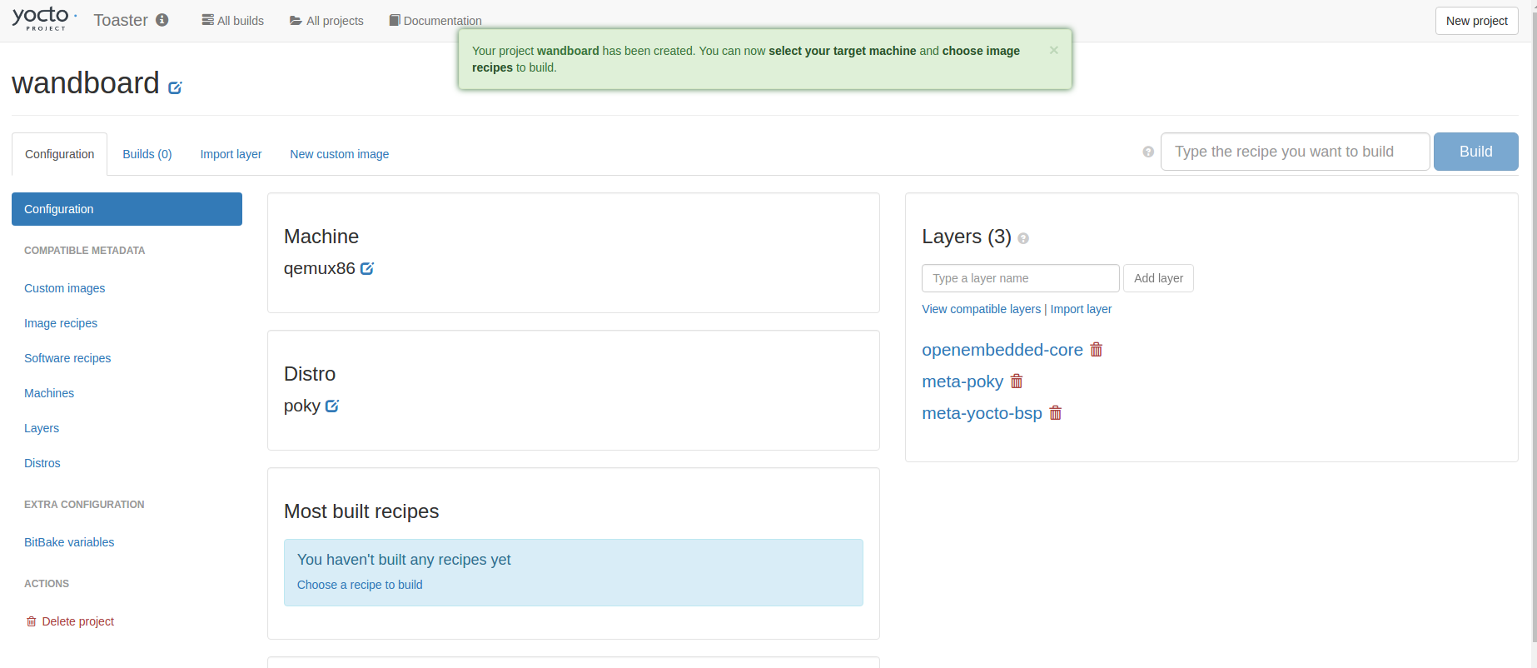The width and height of the screenshot is (1537, 668).
Task: Click the qemux86 machine name text
Action: pyautogui.click(x=320, y=268)
